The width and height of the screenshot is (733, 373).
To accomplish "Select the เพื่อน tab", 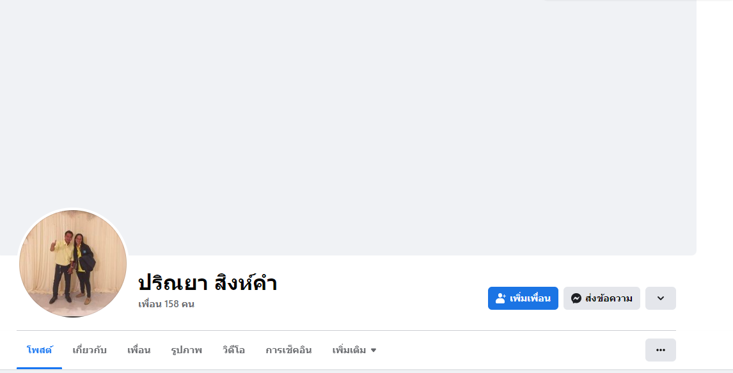I will tap(139, 350).
